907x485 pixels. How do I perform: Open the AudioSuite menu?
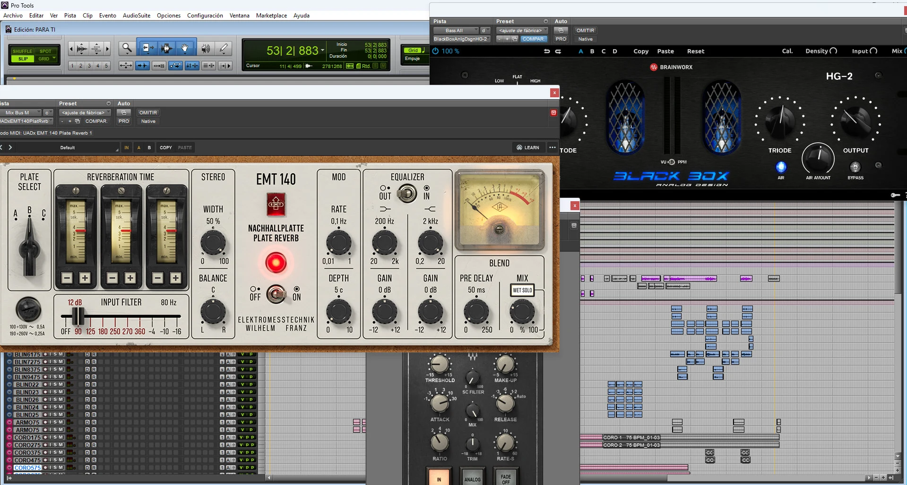click(x=137, y=16)
